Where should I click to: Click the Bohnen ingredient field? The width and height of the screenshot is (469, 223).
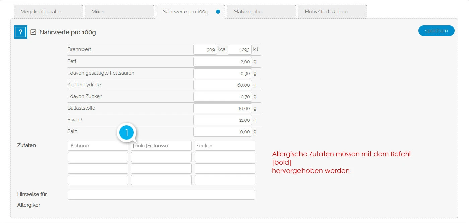pyautogui.click(x=97, y=145)
